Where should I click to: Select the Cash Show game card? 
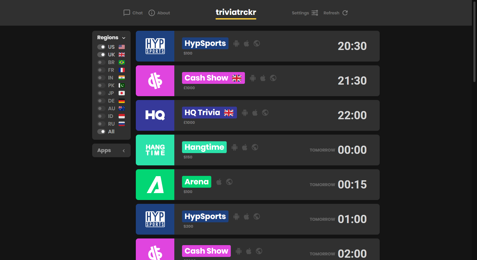(257, 81)
